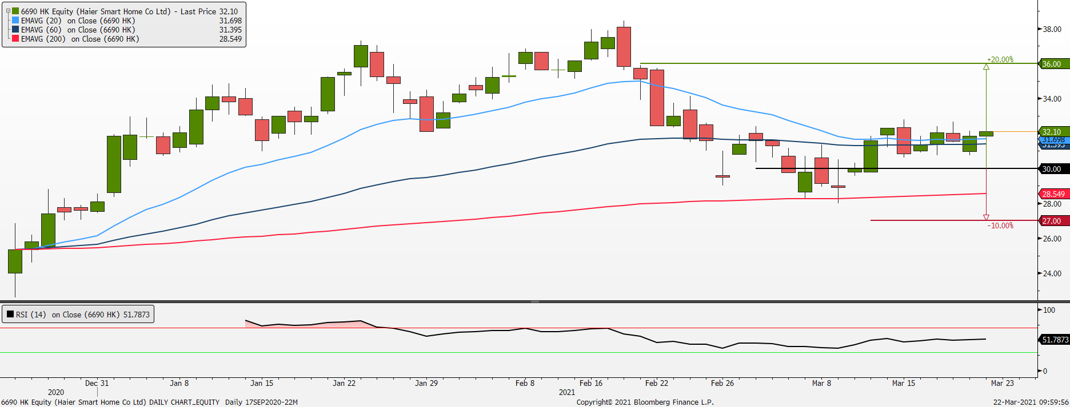Click the 34.00 price axis label

[x=1053, y=99]
